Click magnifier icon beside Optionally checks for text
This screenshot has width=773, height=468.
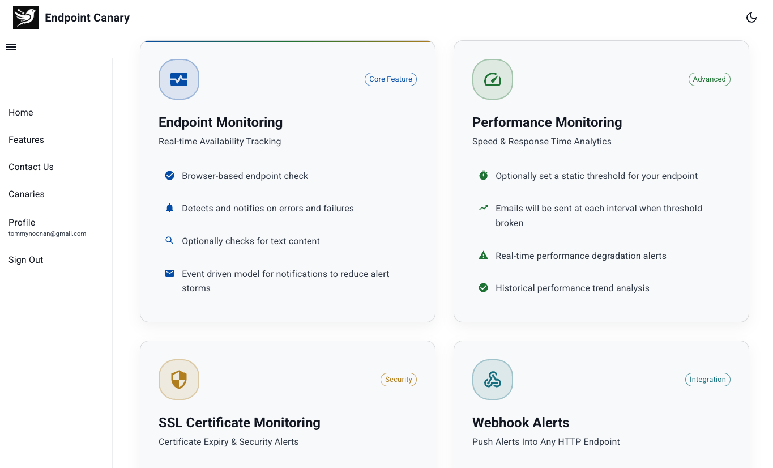pyautogui.click(x=169, y=241)
